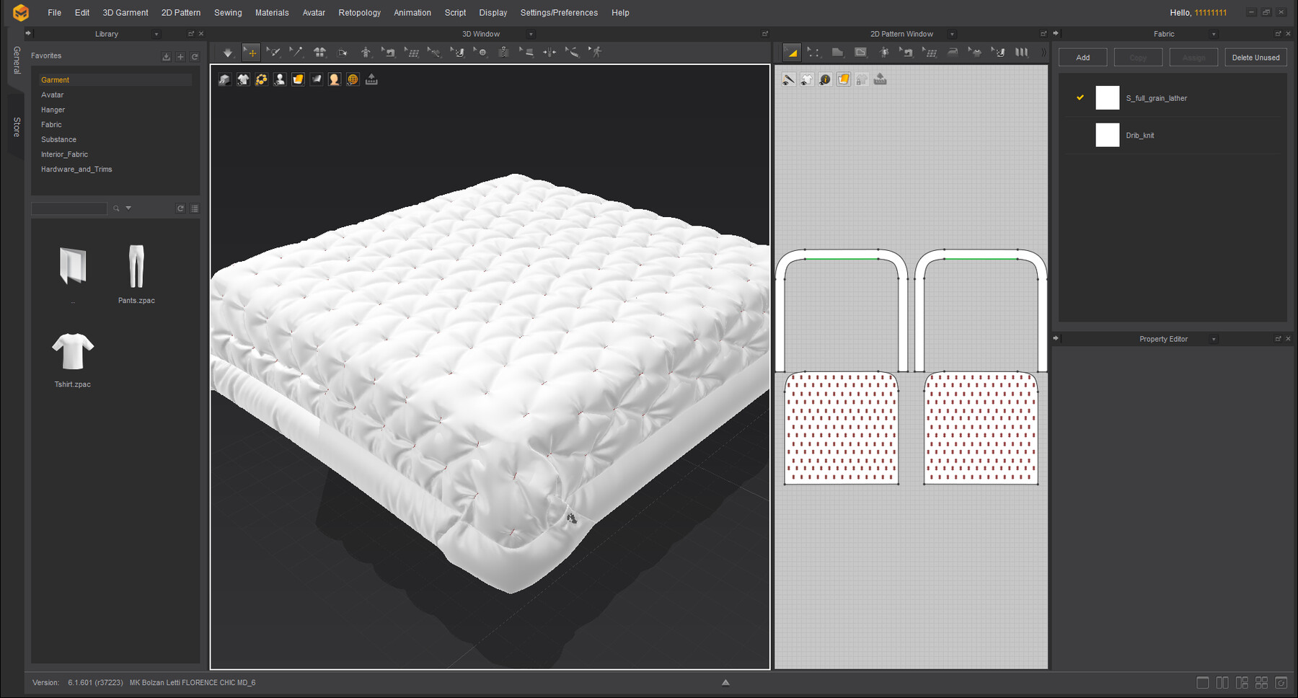
Task: Open the 3D Window view dropdown
Action: click(531, 33)
